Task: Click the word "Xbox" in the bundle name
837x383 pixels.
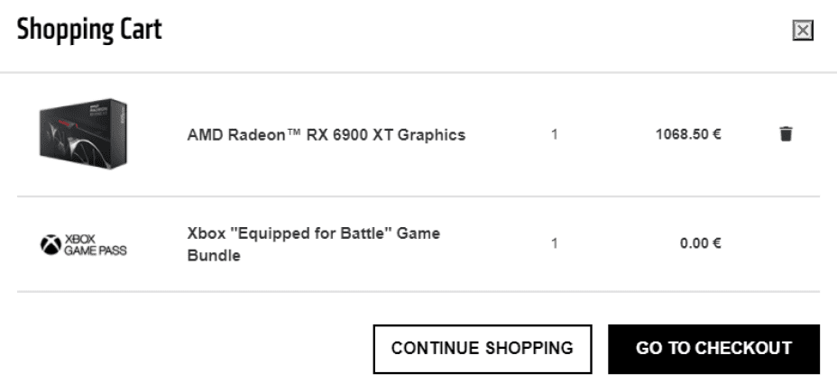Action: [206, 233]
